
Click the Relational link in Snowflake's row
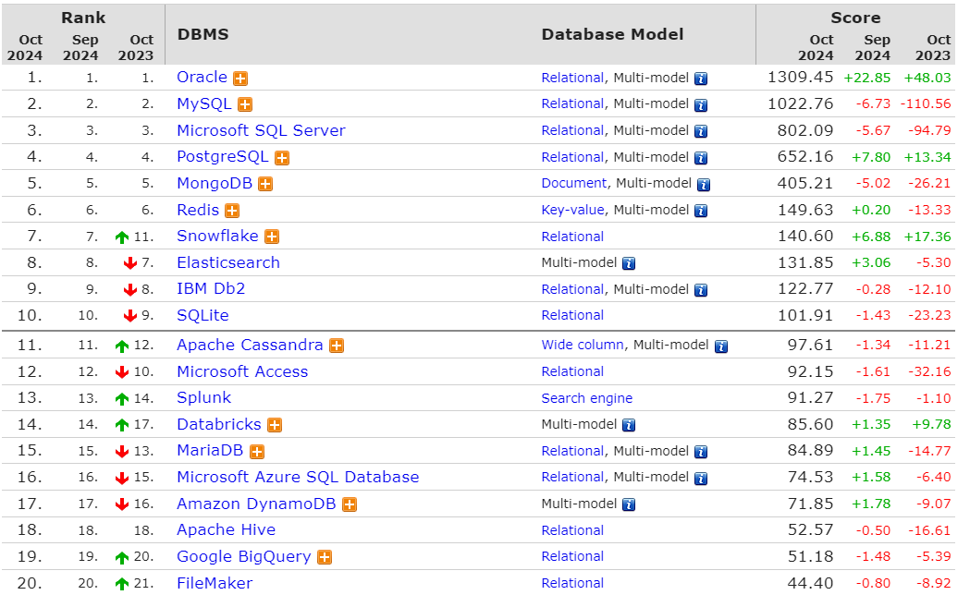coord(572,237)
